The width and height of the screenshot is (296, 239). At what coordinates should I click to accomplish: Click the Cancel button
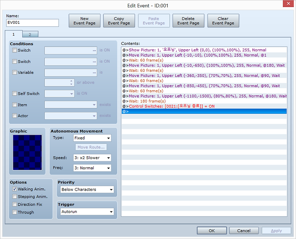244,230
